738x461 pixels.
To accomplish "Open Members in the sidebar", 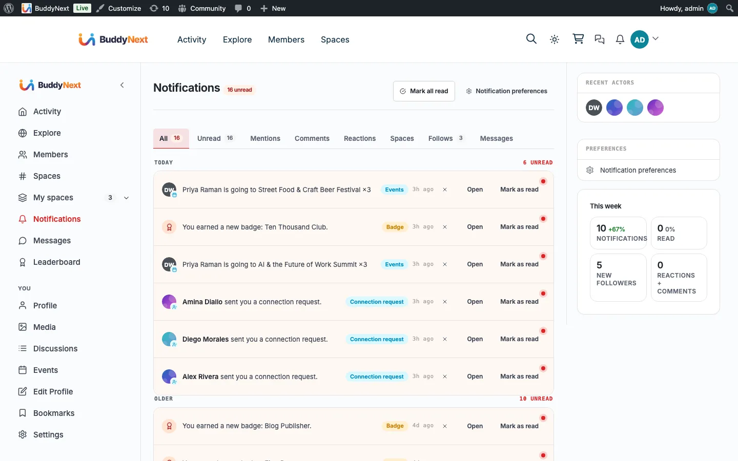I will (x=50, y=155).
